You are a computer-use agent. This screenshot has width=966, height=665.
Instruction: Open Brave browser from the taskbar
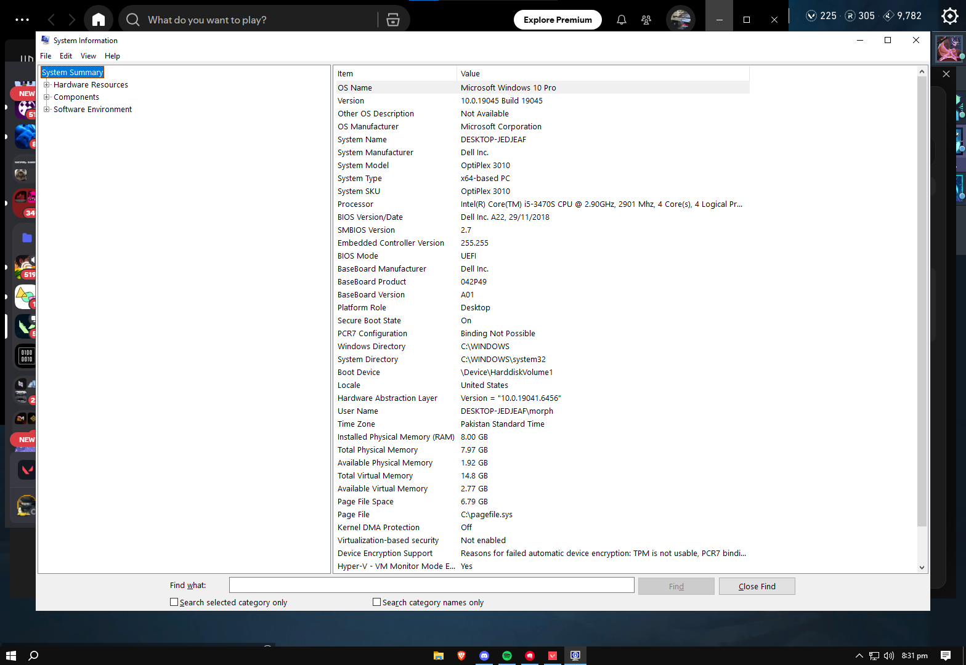[x=461, y=656]
